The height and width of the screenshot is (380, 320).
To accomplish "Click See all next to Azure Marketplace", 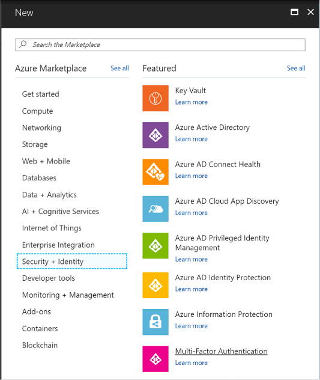I will pos(119,68).
